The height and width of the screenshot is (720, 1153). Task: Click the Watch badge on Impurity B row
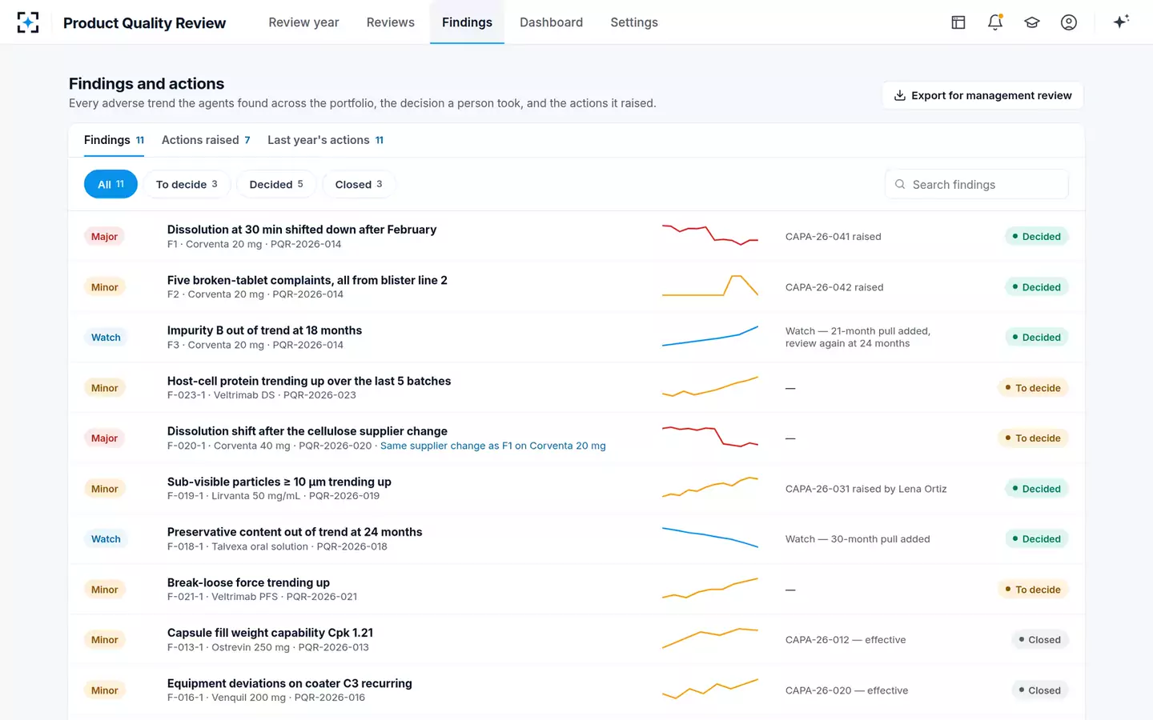click(x=106, y=338)
